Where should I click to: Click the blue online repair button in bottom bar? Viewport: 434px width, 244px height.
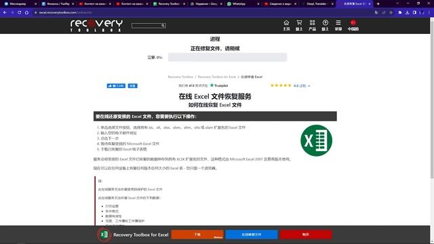pyautogui.click(x=252, y=235)
